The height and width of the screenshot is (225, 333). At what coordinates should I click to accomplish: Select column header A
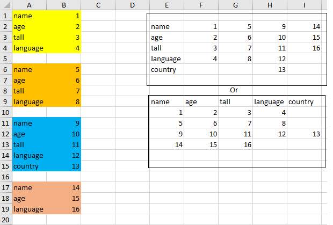[29, 5]
